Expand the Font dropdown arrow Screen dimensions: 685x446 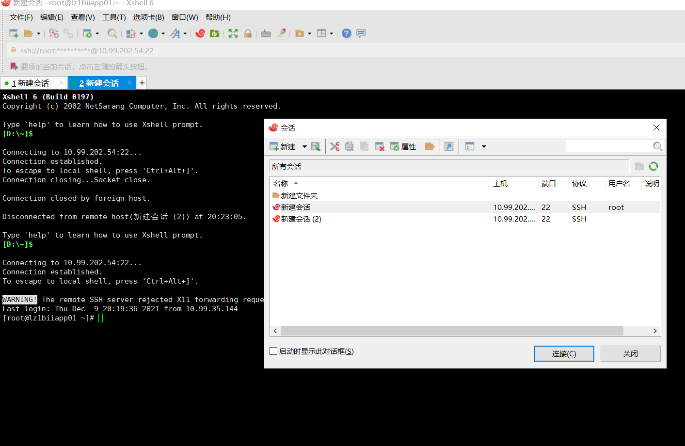(185, 33)
